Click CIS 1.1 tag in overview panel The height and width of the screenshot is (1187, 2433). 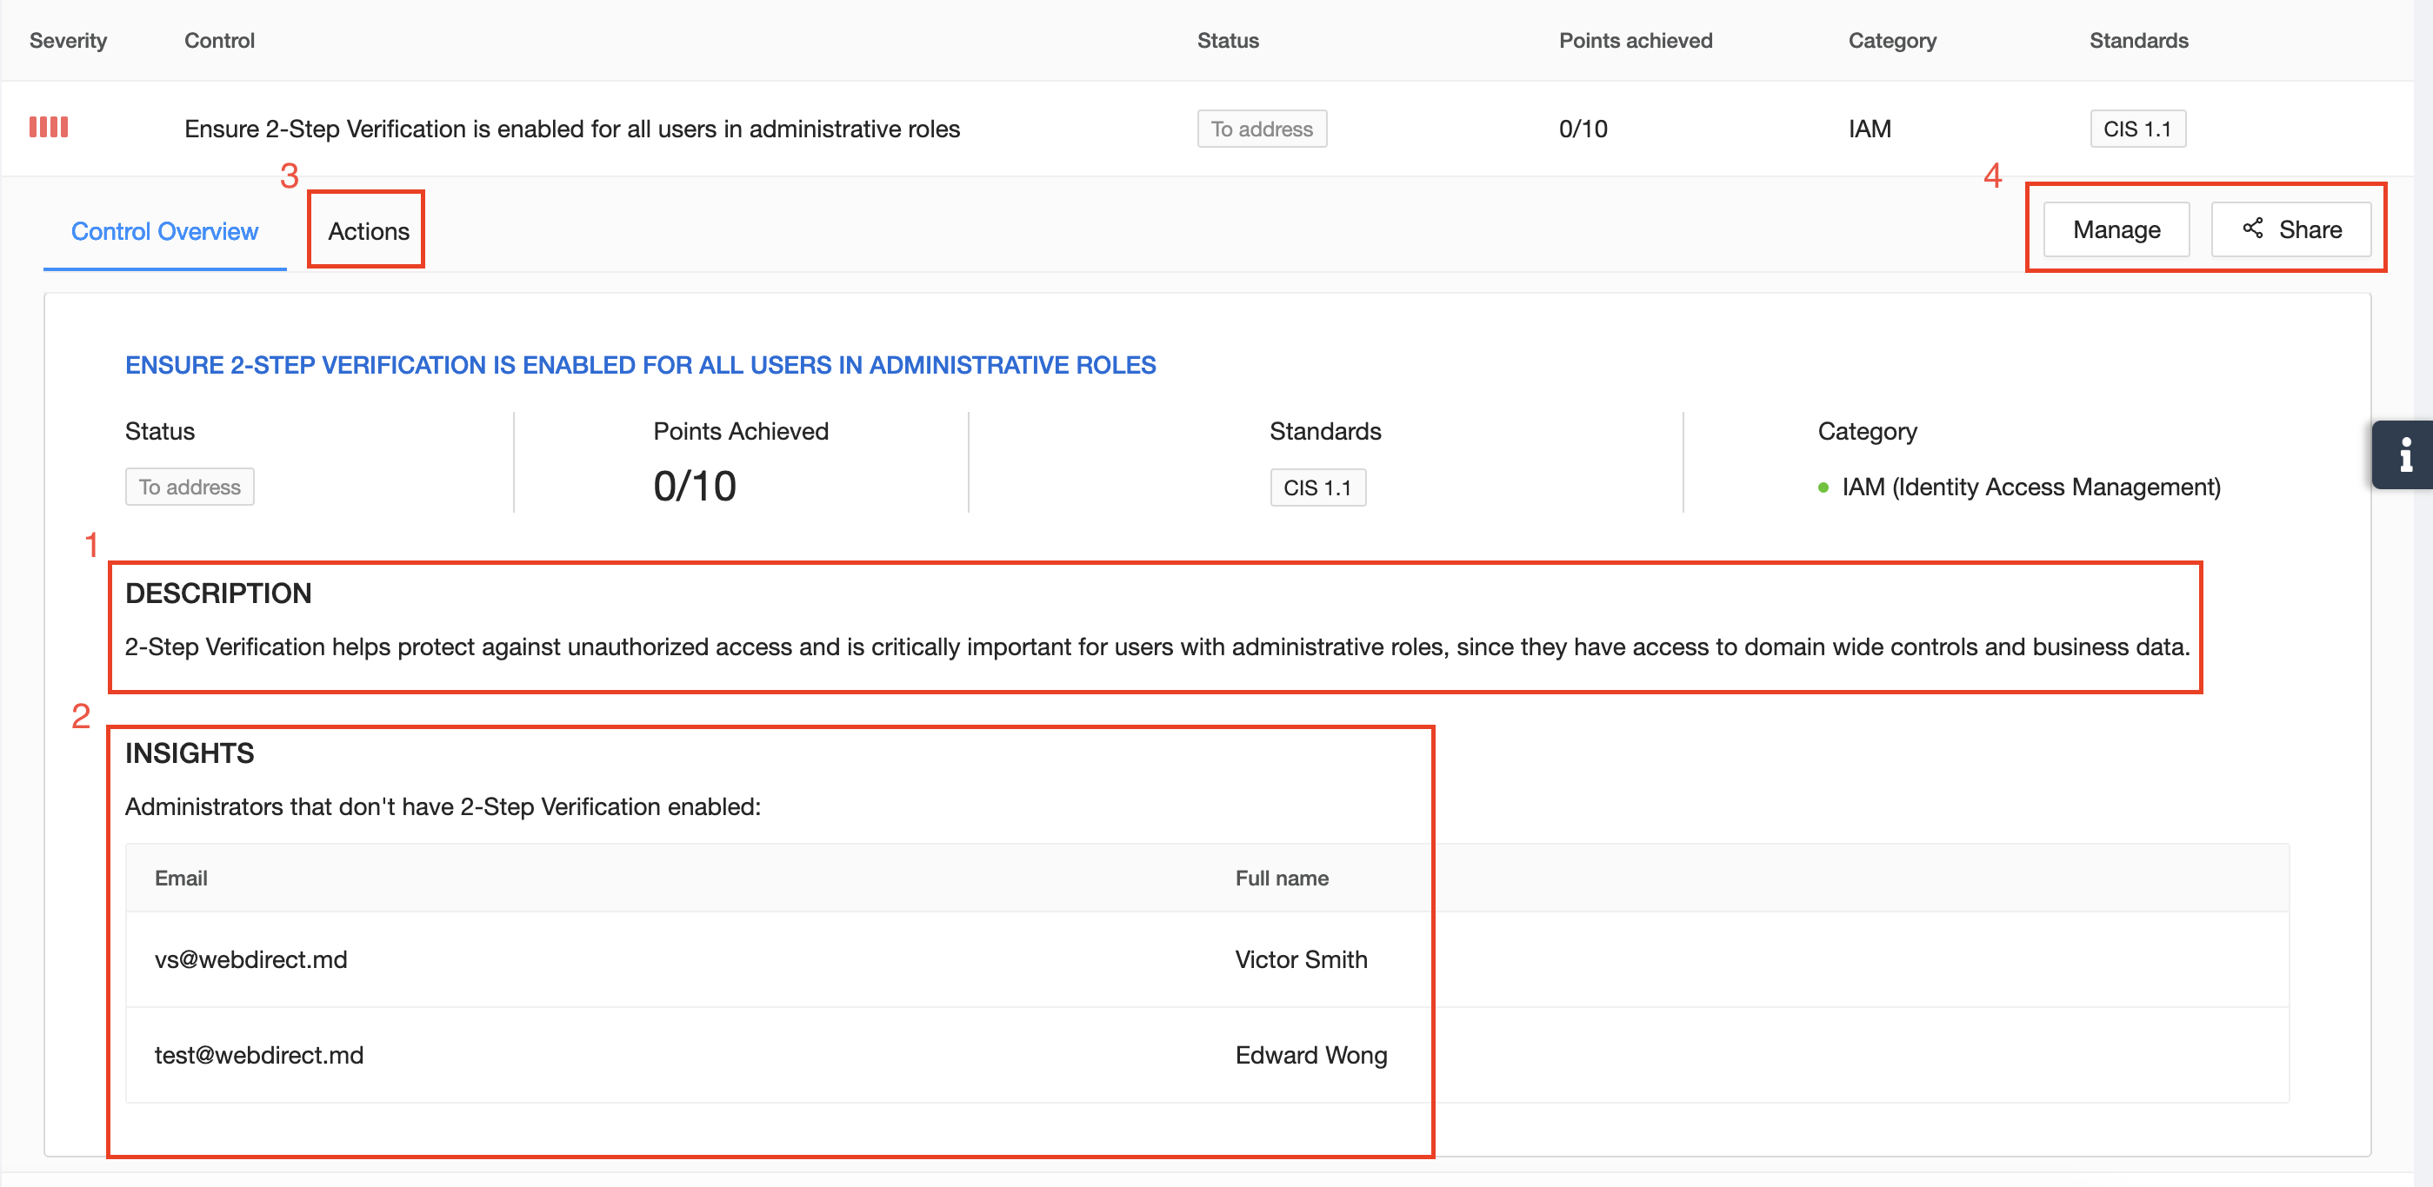1316,487
